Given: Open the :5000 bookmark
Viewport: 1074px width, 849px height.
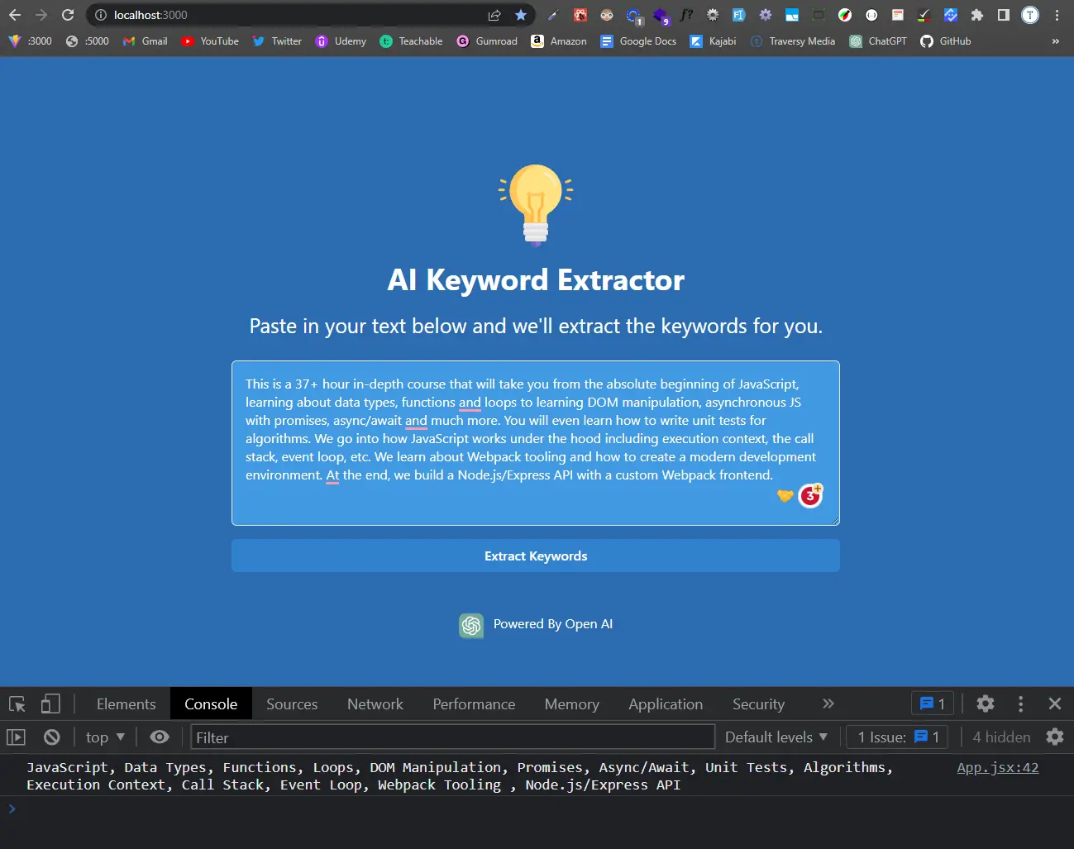Looking at the screenshot, I should coord(87,41).
